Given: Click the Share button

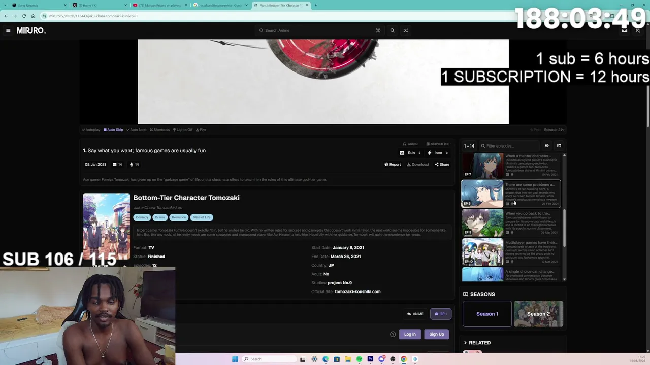Looking at the screenshot, I should point(442,165).
